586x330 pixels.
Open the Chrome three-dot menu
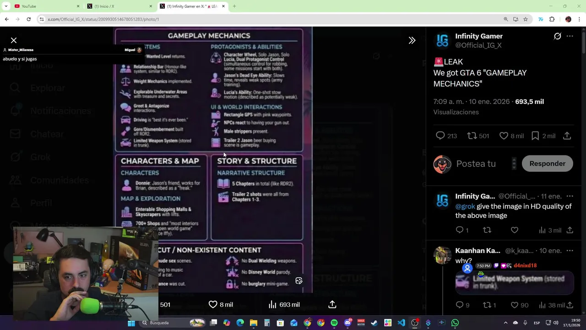point(580,19)
